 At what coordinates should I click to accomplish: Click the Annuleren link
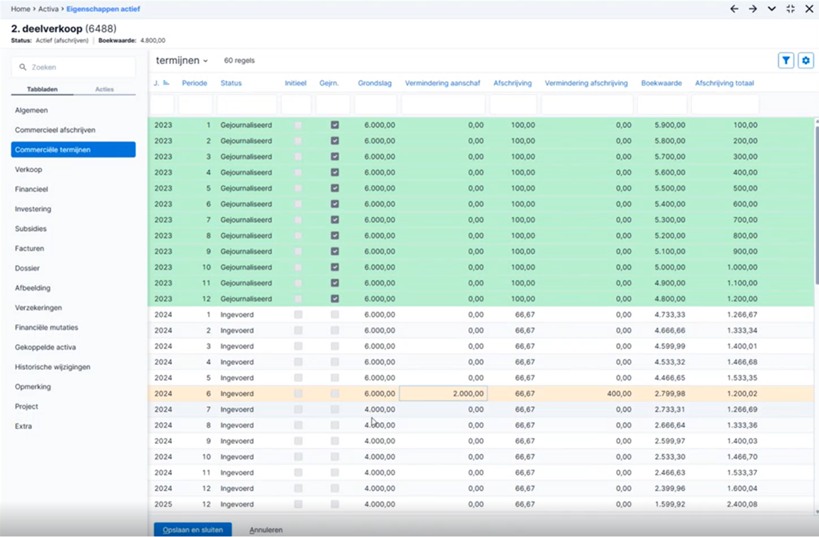point(266,530)
